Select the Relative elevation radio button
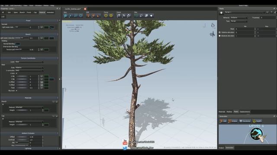277x155 pixels. click(x=219, y=32)
